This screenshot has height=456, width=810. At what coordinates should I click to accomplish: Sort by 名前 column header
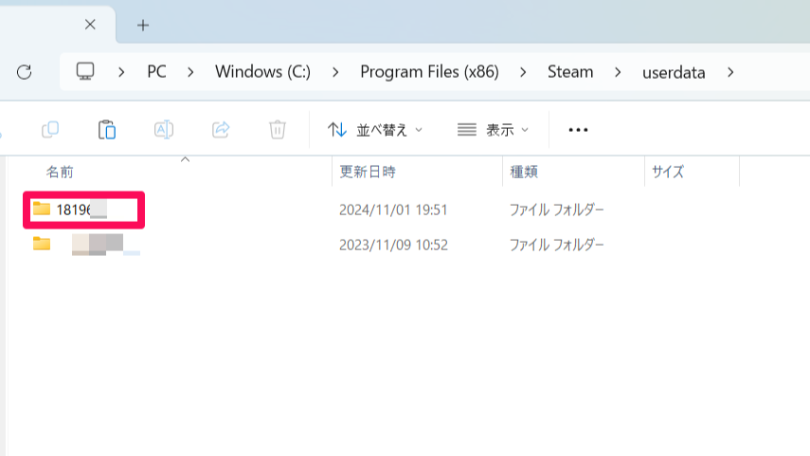[x=60, y=172]
